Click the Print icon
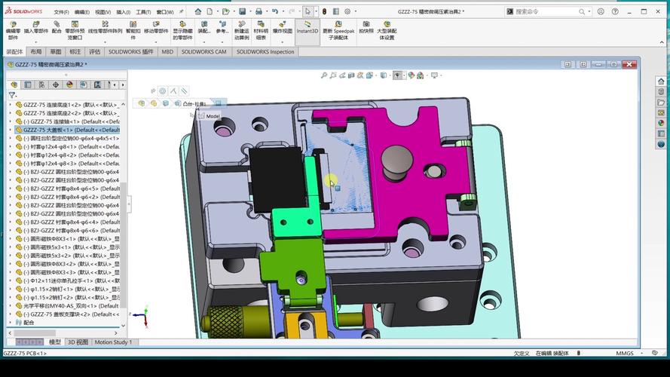670x377 pixels. click(x=259, y=11)
